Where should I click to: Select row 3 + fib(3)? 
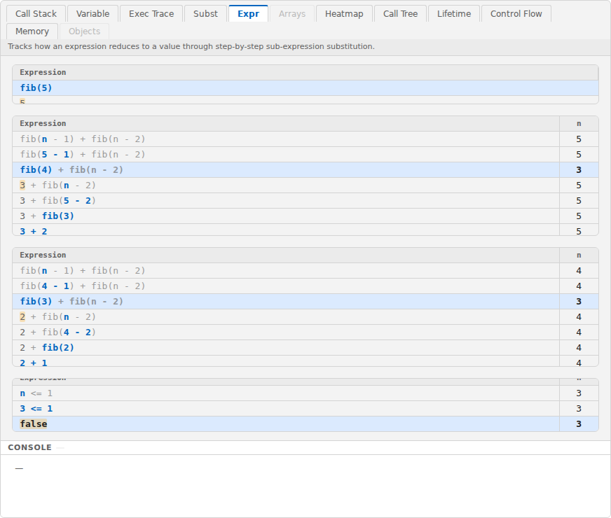coord(305,216)
